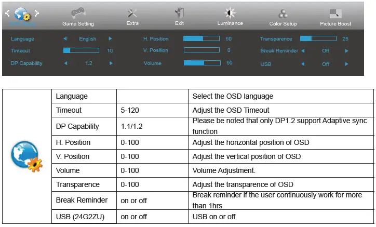This screenshot has width=376, height=227.
Task: Adjust the Volume slider bar
Action: click(x=200, y=63)
